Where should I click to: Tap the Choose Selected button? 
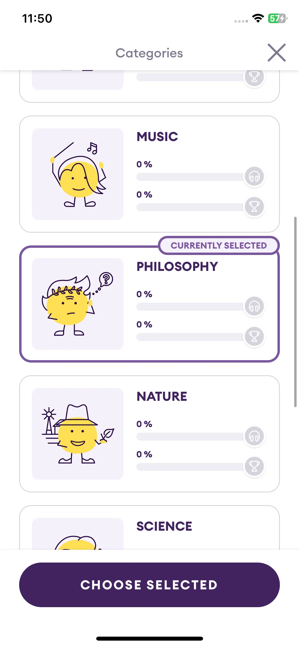[x=149, y=585]
